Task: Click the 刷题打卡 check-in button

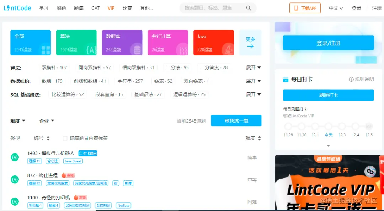Action: tap(328, 95)
